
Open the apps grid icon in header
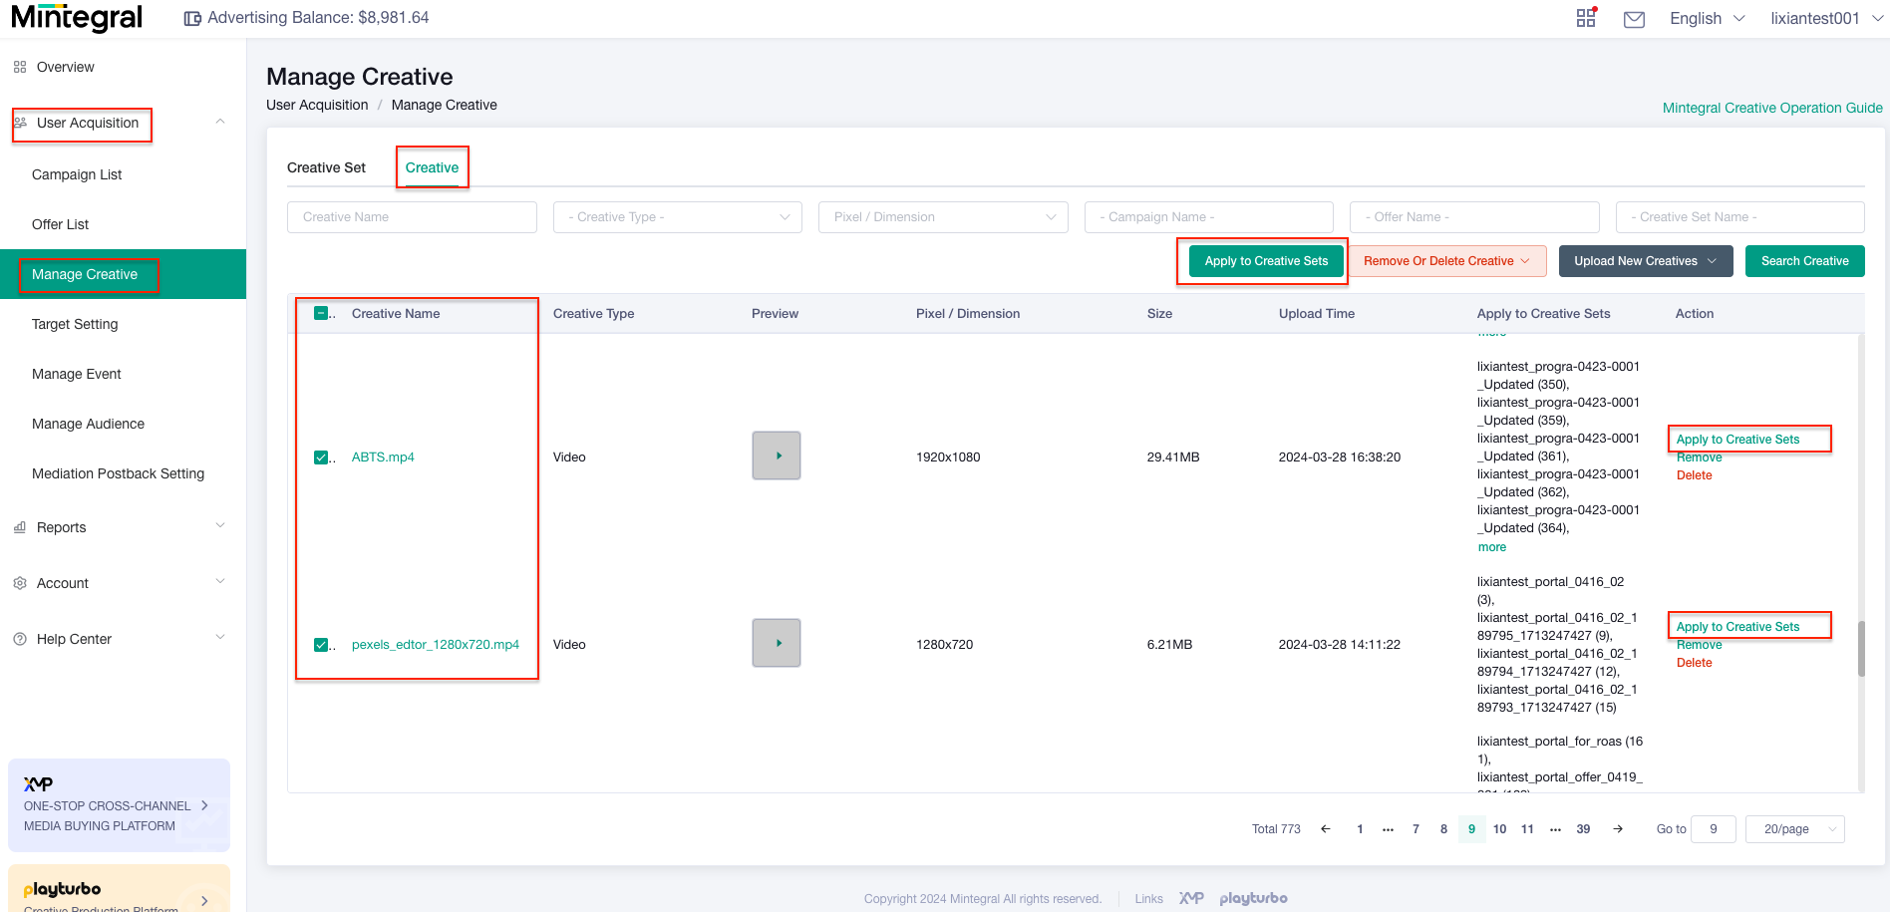1585,18
